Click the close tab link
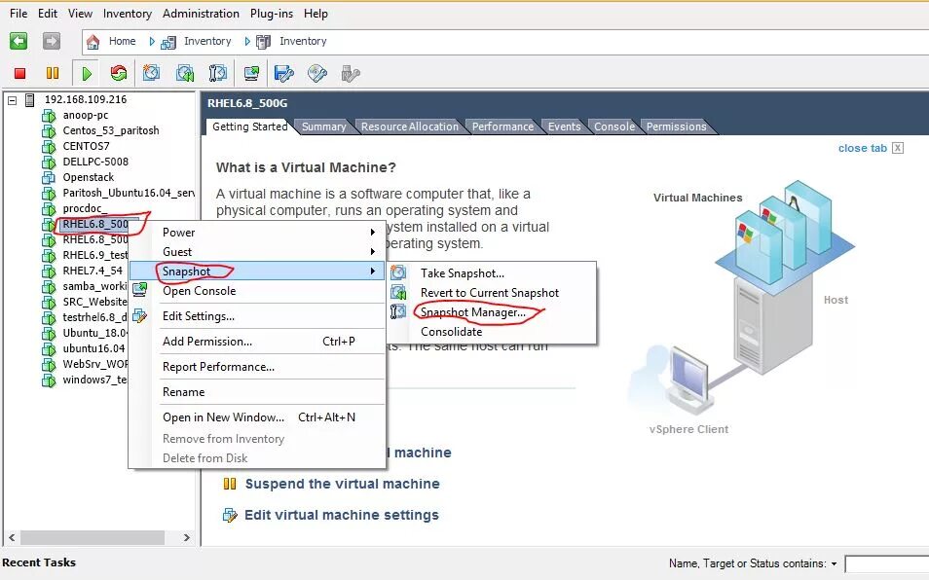This screenshot has height=580, width=929. [862, 148]
